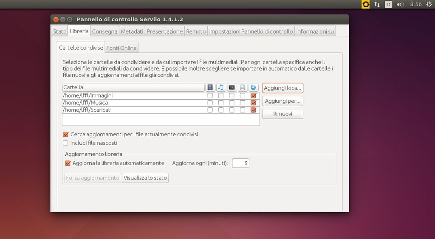
Task: Click the video column header icon
Action: [x=210, y=87]
